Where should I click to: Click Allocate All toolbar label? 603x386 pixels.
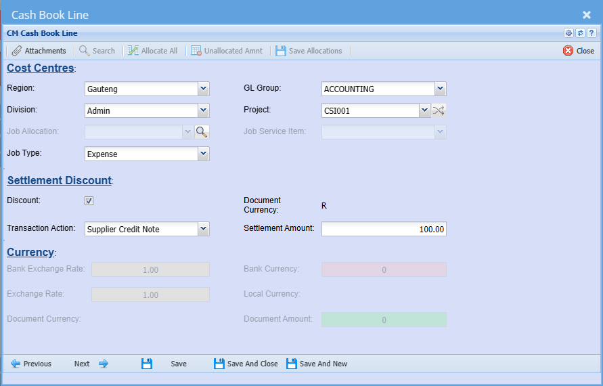pos(159,51)
